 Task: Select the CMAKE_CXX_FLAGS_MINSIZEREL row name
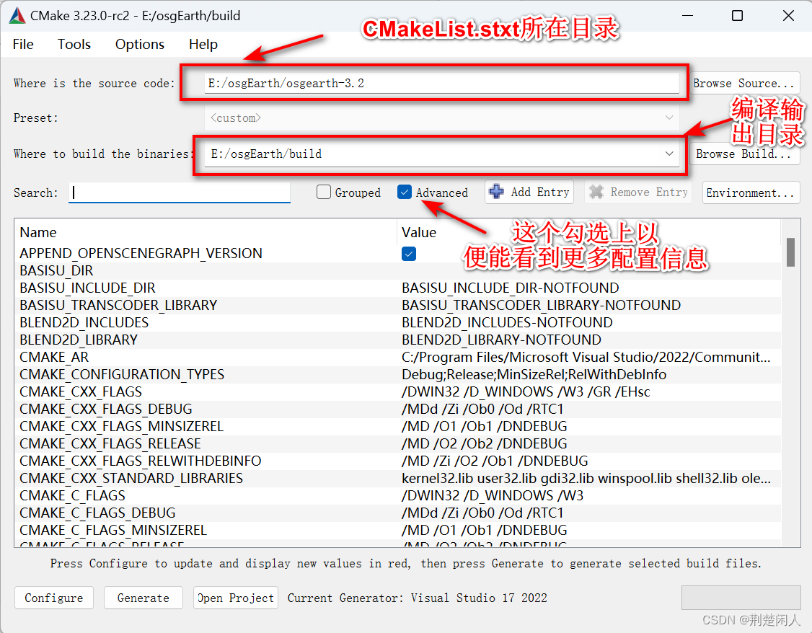tap(121, 427)
